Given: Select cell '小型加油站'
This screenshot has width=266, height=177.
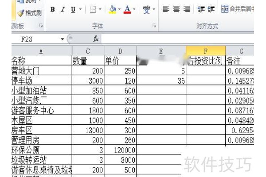Looking at the screenshot, I should pos(42,90).
